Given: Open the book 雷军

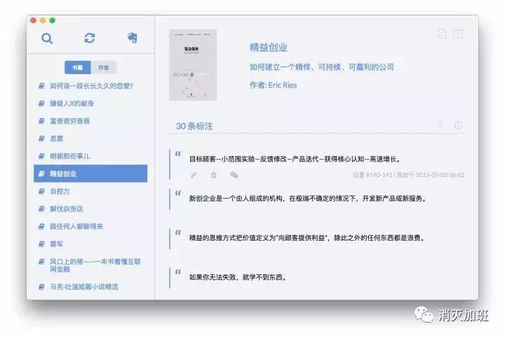Looking at the screenshot, I should pos(56,244).
